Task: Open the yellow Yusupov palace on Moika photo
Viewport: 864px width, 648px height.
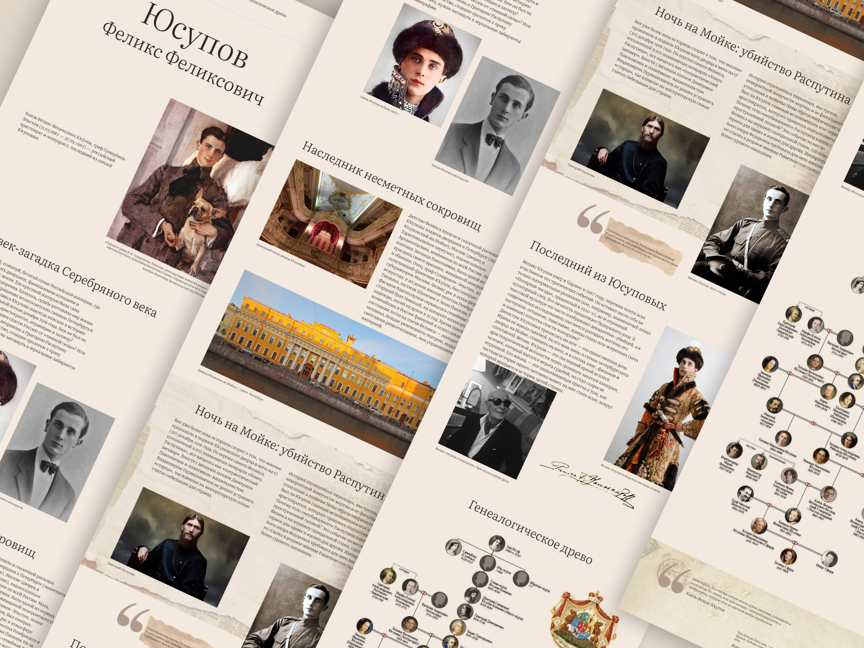Action: 325,364
